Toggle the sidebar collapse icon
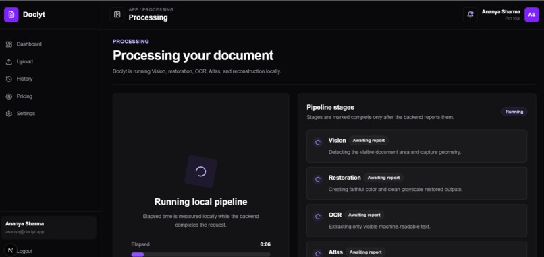 117,15
